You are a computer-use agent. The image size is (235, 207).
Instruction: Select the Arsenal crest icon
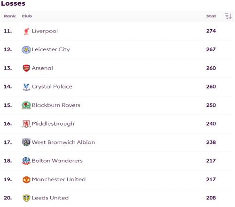click(26, 68)
